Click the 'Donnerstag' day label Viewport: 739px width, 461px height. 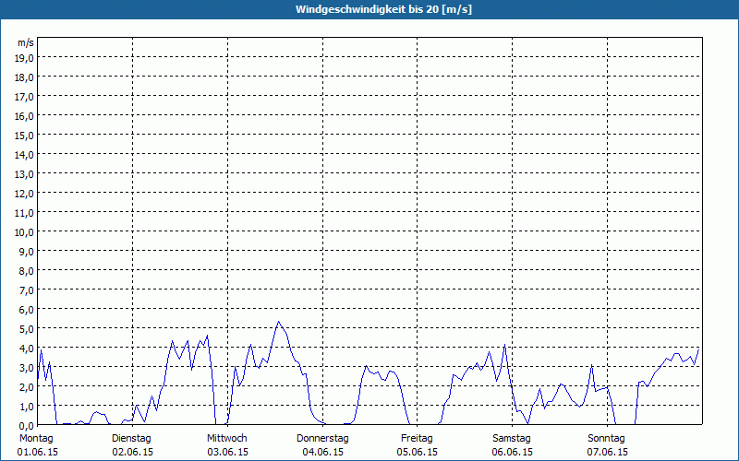tap(322, 439)
